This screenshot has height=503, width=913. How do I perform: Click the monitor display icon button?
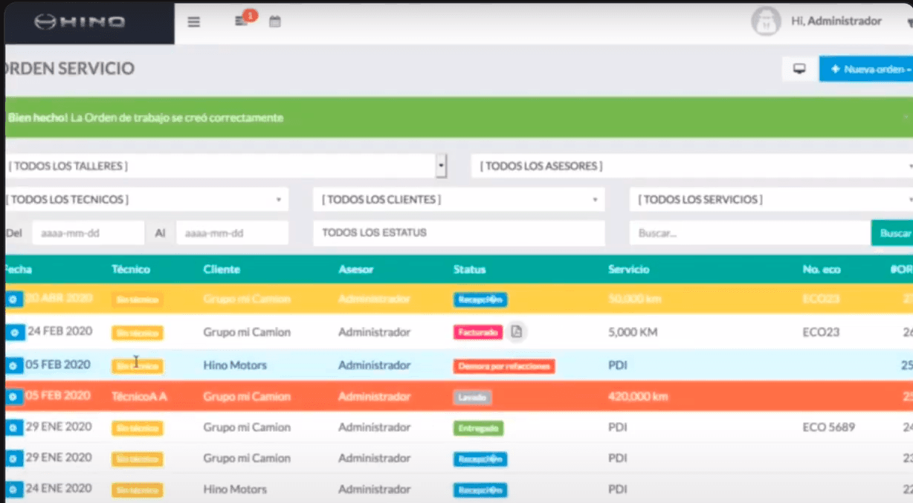(x=800, y=69)
